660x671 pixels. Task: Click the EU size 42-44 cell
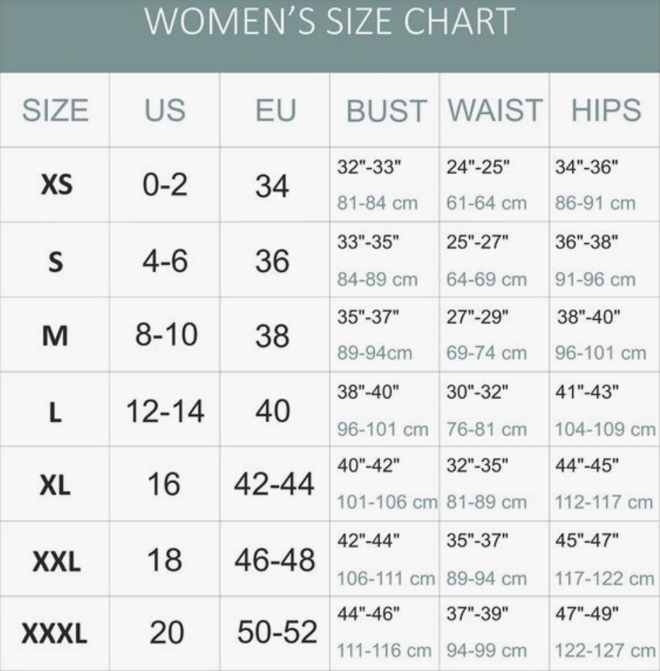point(274,485)
